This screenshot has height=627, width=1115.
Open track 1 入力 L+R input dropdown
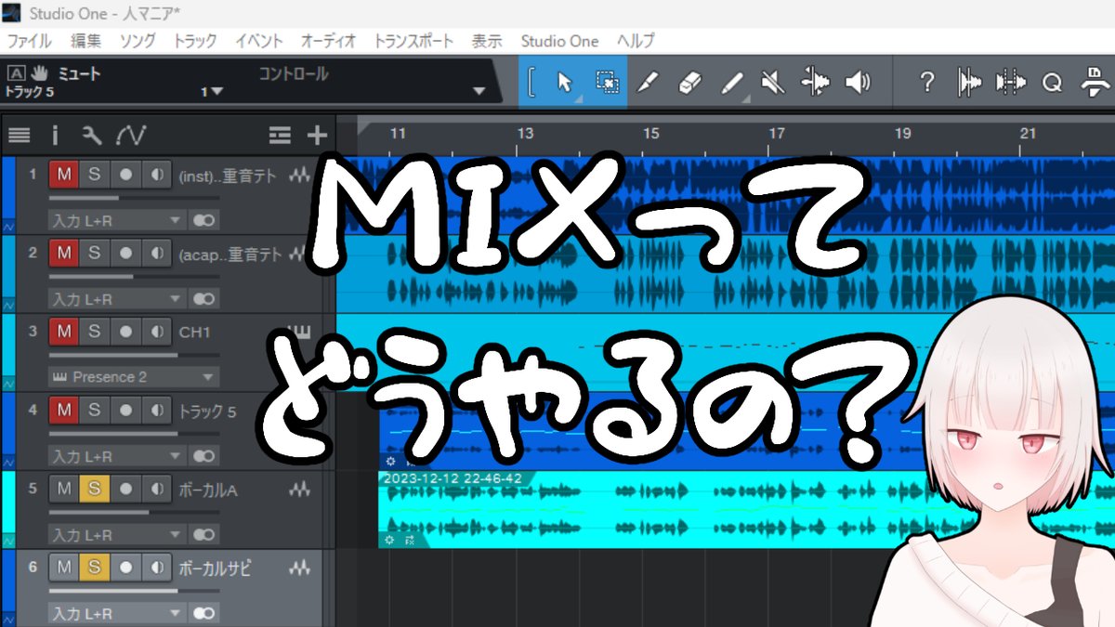pyautogui.click(x=116, y=220)
